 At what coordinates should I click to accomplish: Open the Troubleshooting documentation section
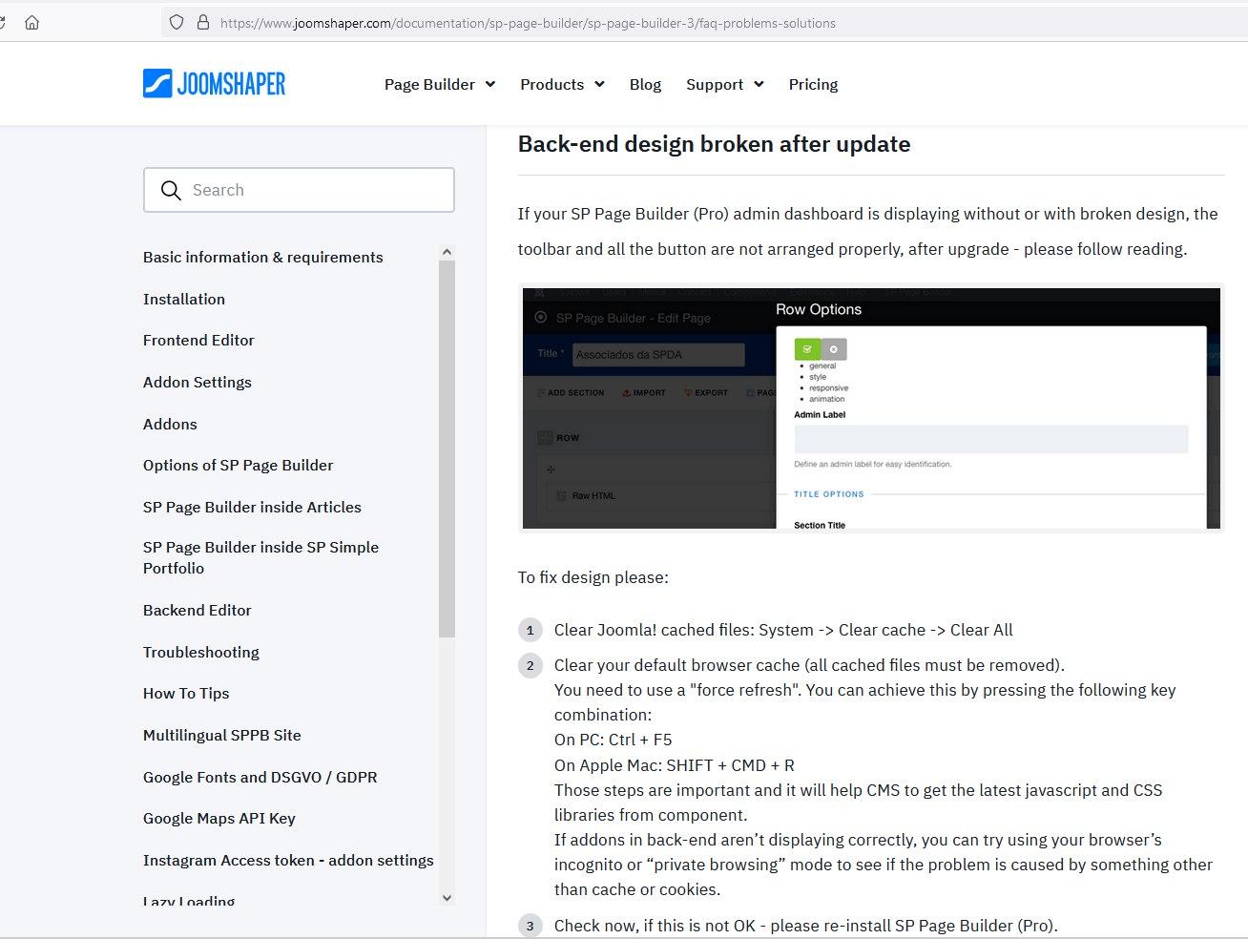tap(201, 652)
